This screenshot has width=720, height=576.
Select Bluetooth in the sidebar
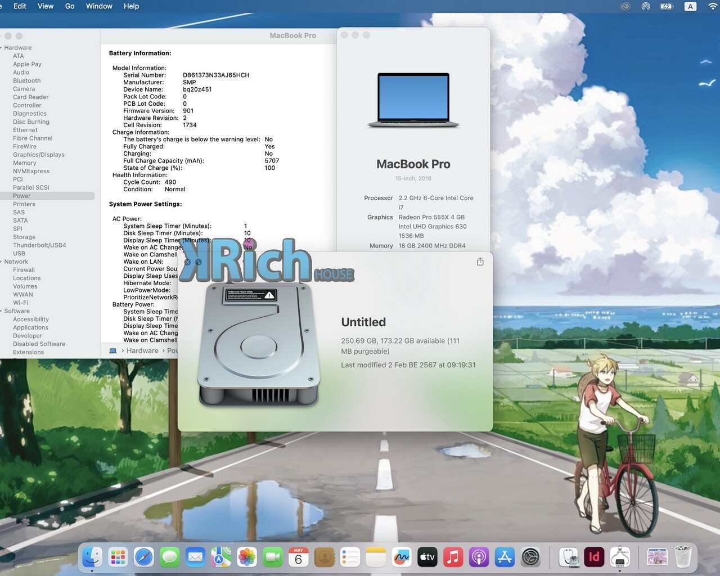pyautogui.click(x=27, y=81)
